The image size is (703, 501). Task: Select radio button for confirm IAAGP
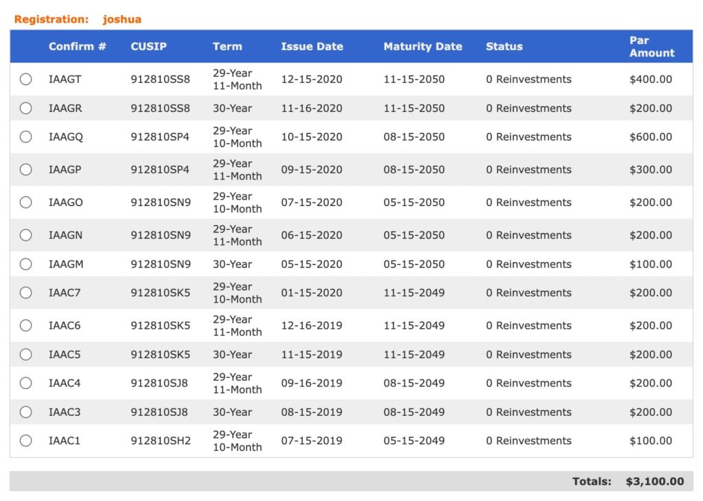[x=25, y=170]
